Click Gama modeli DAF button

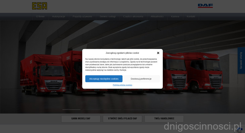(81, 119)
